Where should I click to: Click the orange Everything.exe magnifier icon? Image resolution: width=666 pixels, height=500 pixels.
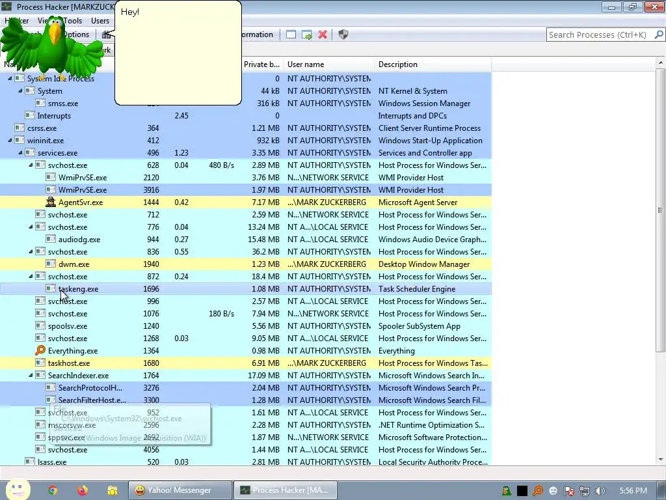pyautogui.click(x=40, y=350)
